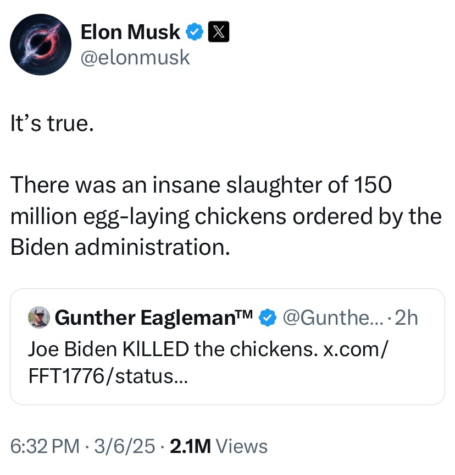
Task: Click the "It's true." tweet text
Action: pyautogui.click(x=52, y=123)
